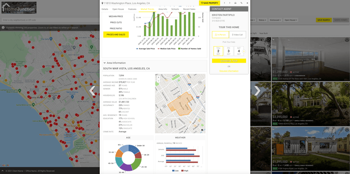350x174 pixels.
Task: Open the Recent Sales tab
Action: [189, 9]
